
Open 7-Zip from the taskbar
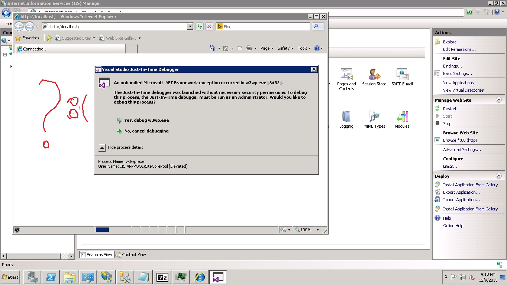coord(162,277)
